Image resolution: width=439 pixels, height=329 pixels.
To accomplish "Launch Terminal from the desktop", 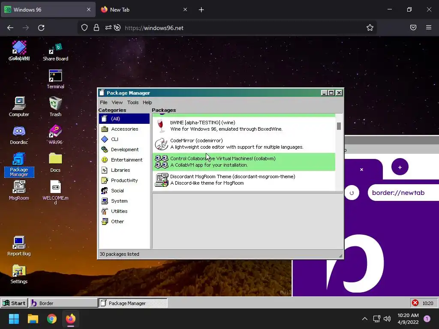I will 55,79.
